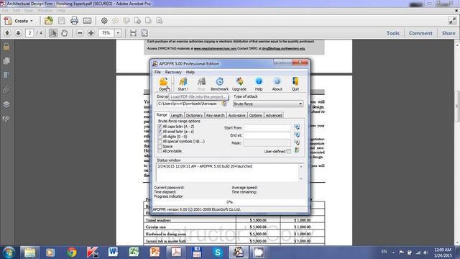Viewport: 460px width, 259px height.
Task: Open Layers panel in sidebar
Action: pyautogui.click(x=6, y=104)
